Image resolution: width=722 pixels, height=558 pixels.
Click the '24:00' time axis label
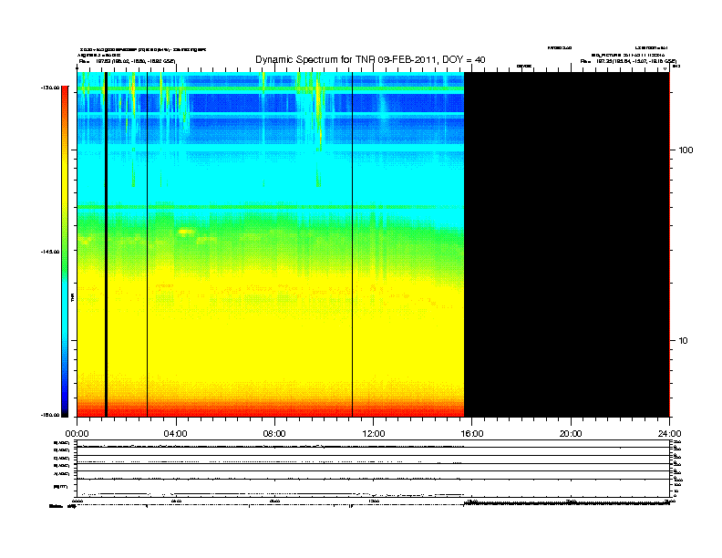669,434
